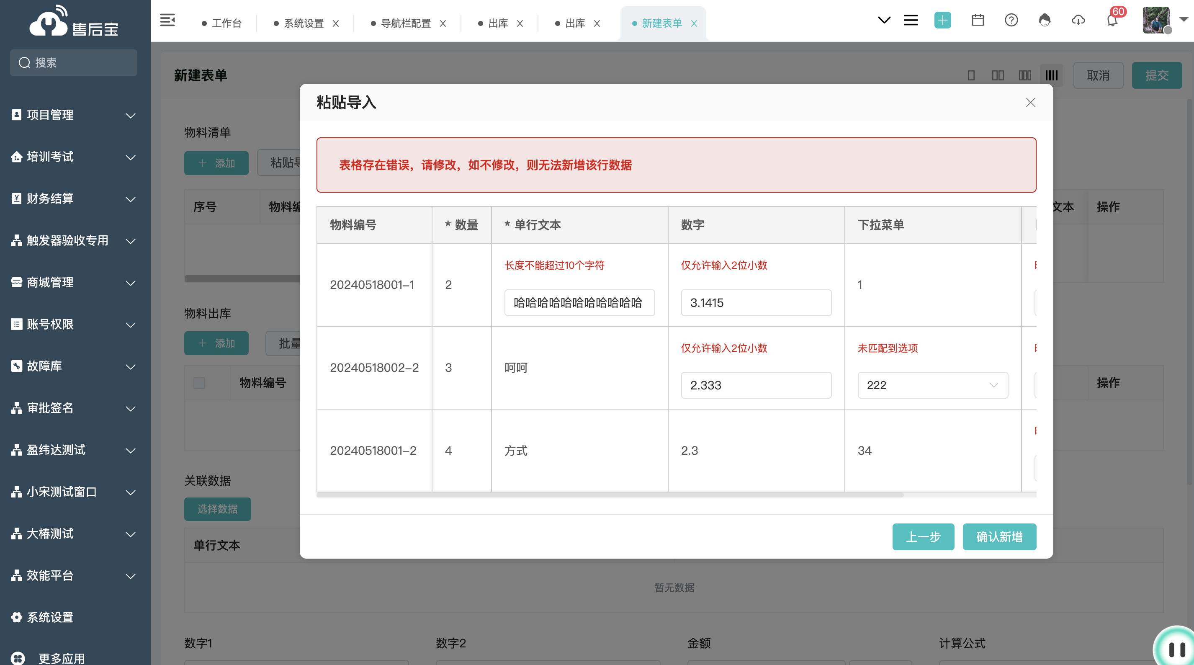Switch to the 系统设置 tab
This screenshot has height=665, width=1194.
click(x=304, y=23)
